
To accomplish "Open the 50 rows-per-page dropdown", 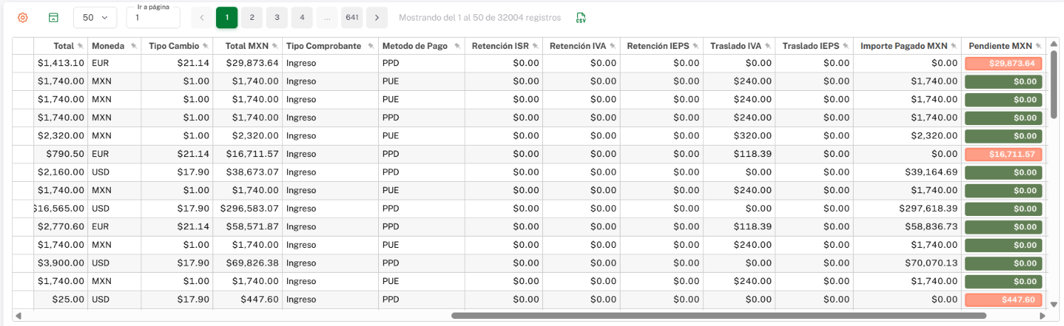I will tap(95, 17).
